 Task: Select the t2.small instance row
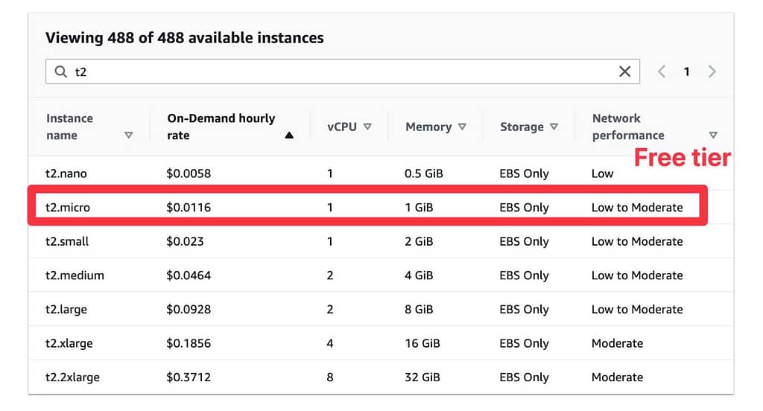tap(381, 241)
